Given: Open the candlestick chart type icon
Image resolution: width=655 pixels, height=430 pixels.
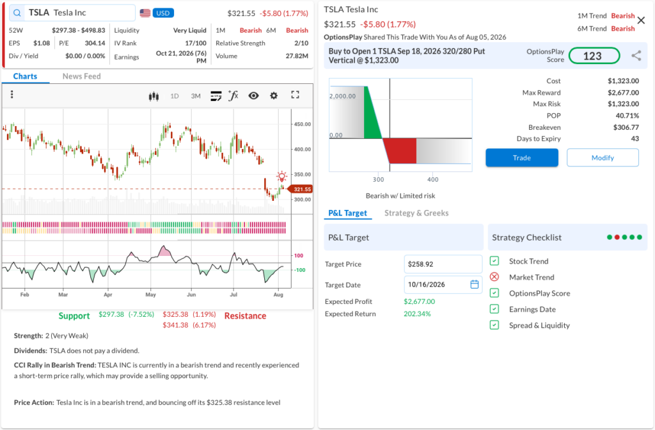Looking at the screenshot, I should click(154, 97).
